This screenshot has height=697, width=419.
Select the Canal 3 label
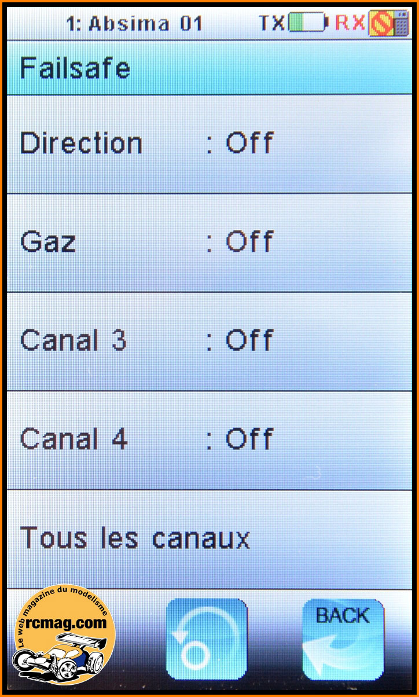click(x=73, y=340)
